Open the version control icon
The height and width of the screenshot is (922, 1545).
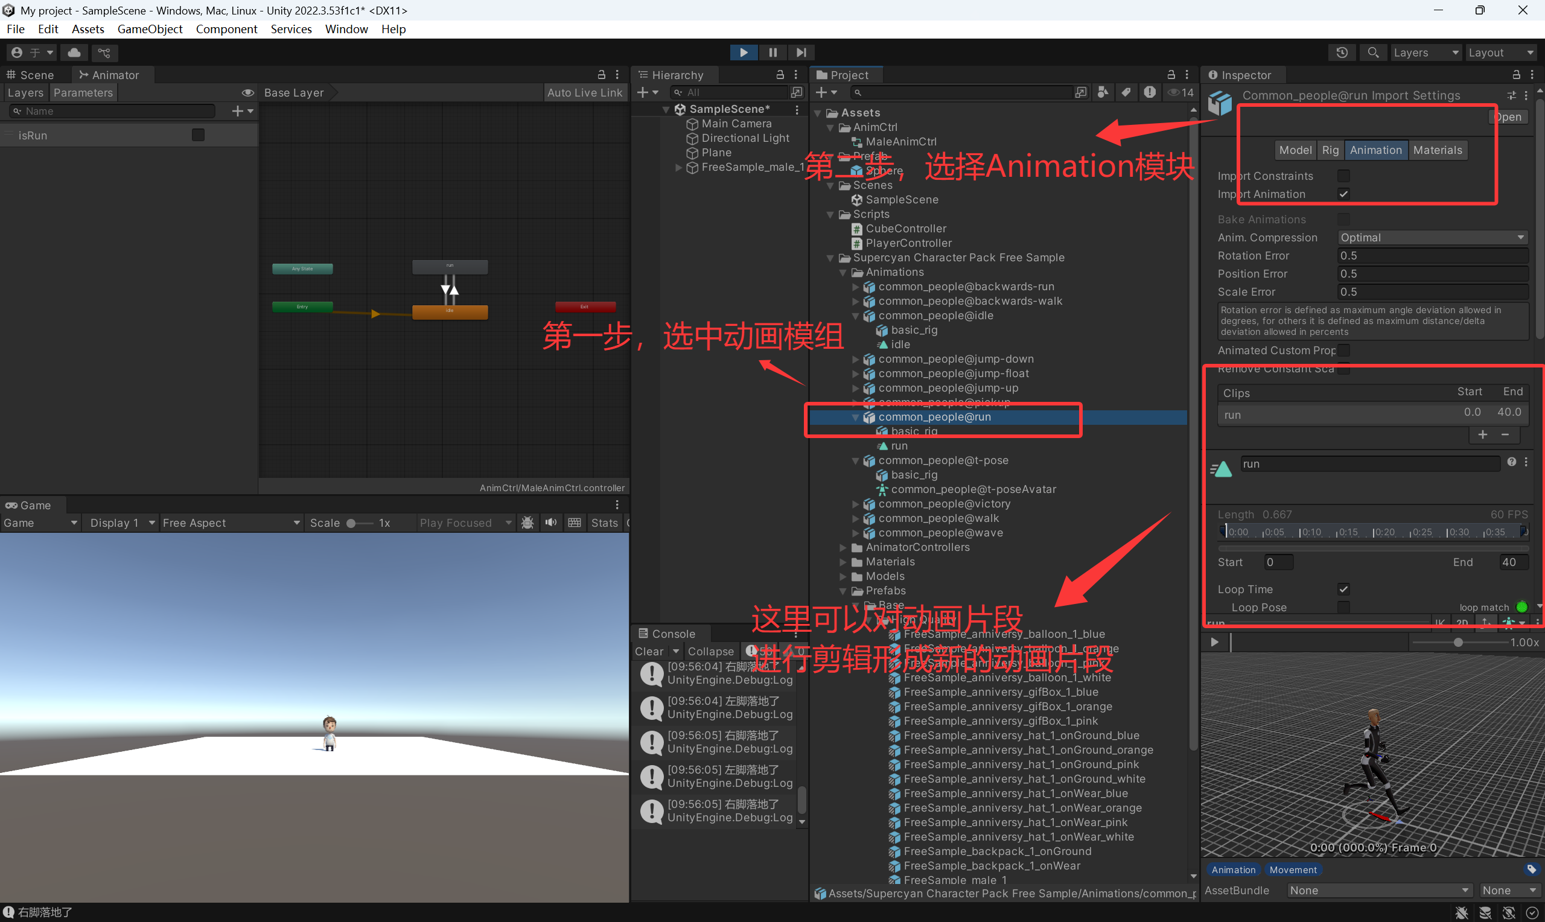pyautogui.click(x=104, y=53)
